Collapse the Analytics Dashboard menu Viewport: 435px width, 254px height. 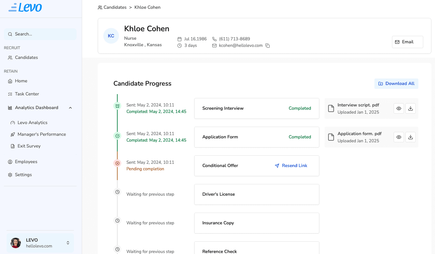coord(70,108)
